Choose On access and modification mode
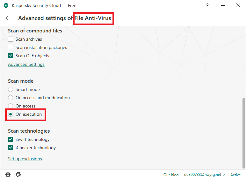 pyautogui.click(x=11, y=98)
